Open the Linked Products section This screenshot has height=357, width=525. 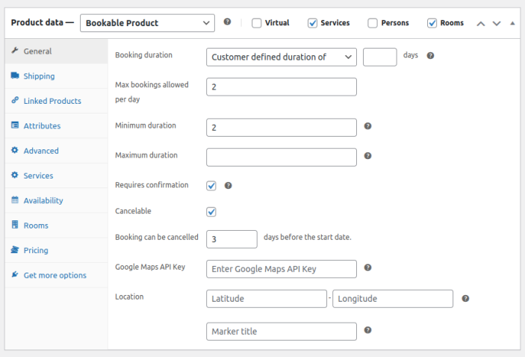click(52, 101)
